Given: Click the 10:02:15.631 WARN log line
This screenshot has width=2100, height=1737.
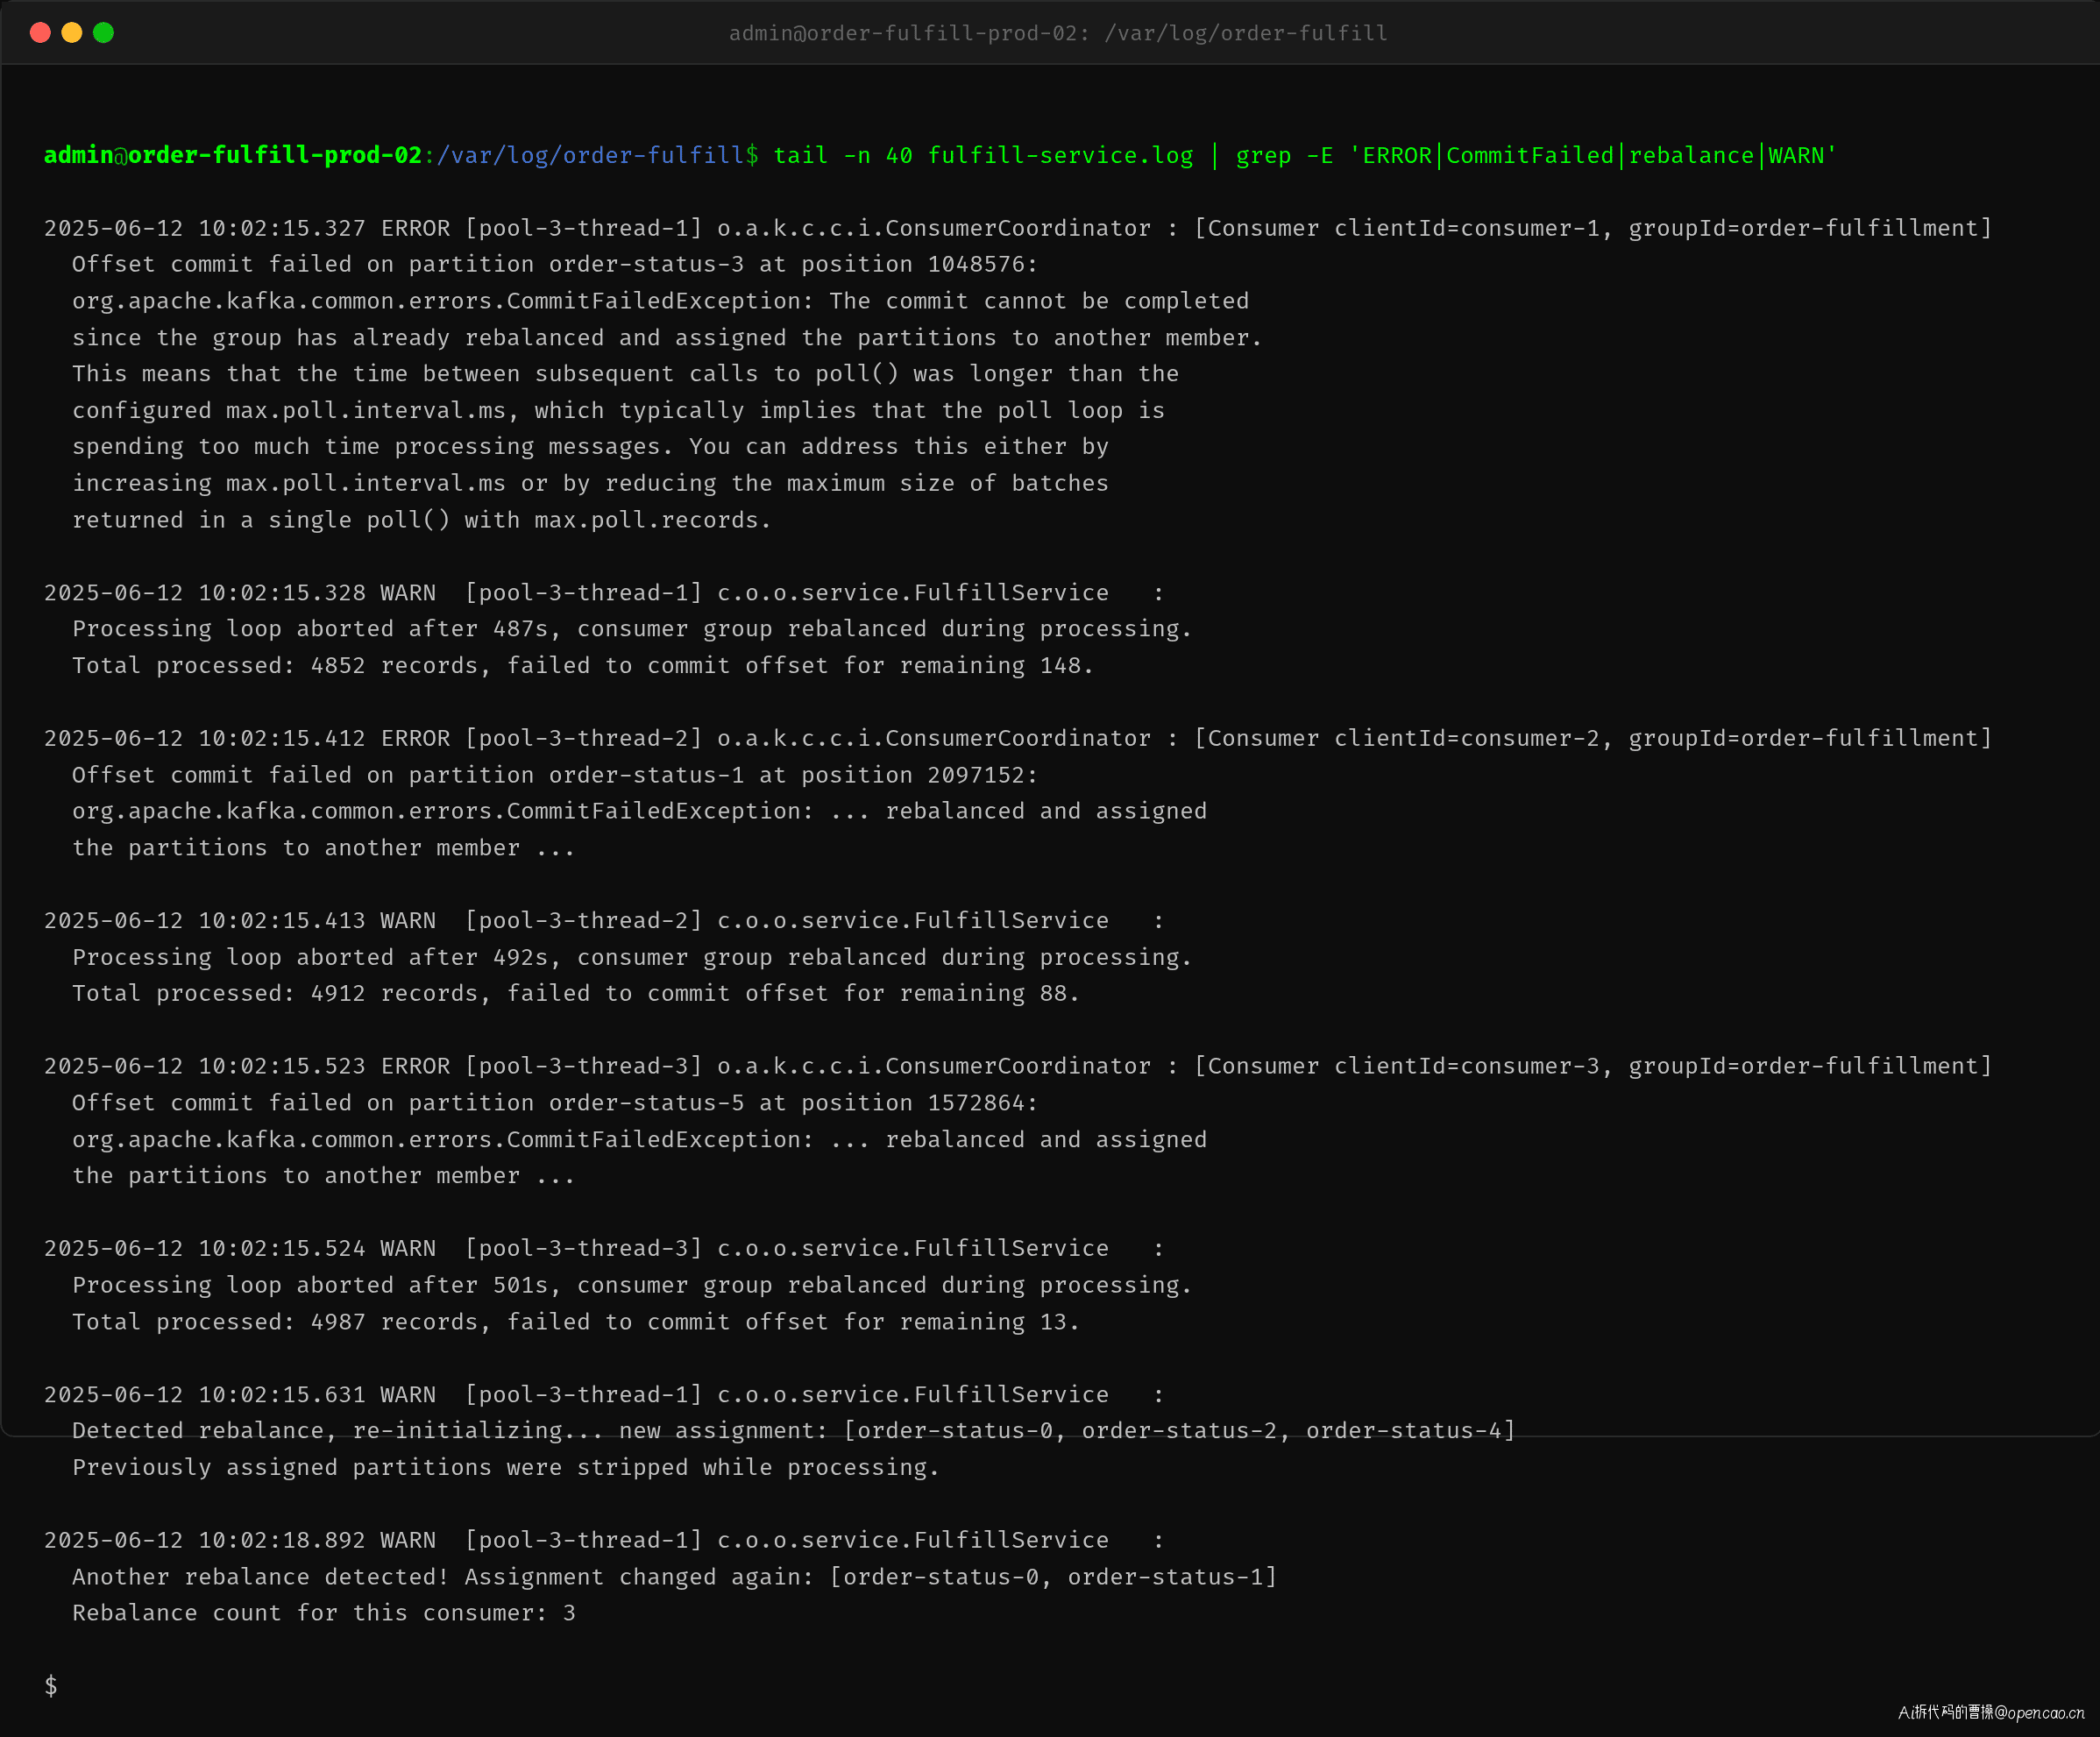Looking at the screenshot, I should pyautogui.click(x=604, y=1395).
